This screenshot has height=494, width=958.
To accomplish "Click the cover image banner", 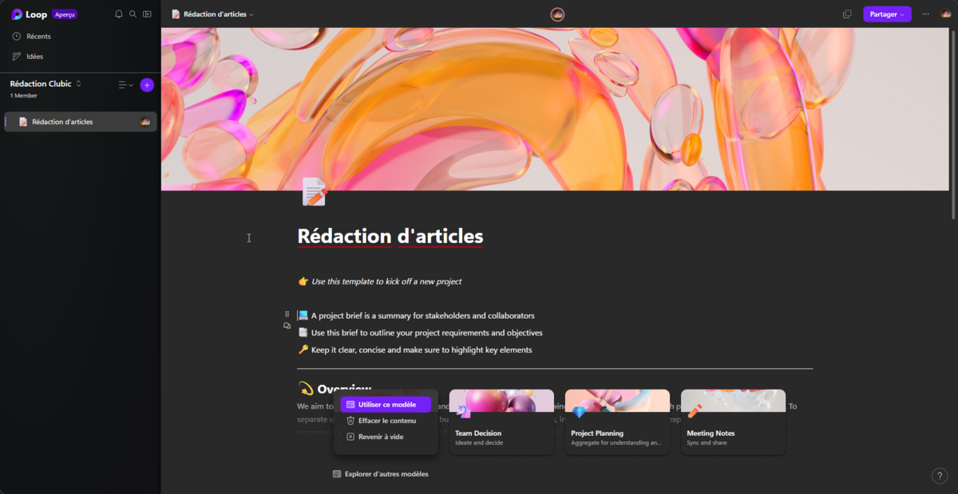I will (x=556, y=109).
